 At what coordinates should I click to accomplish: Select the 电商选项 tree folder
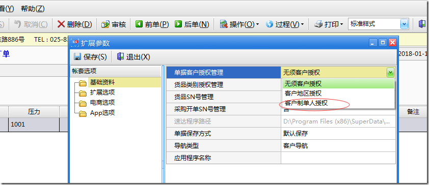point(102,103)
